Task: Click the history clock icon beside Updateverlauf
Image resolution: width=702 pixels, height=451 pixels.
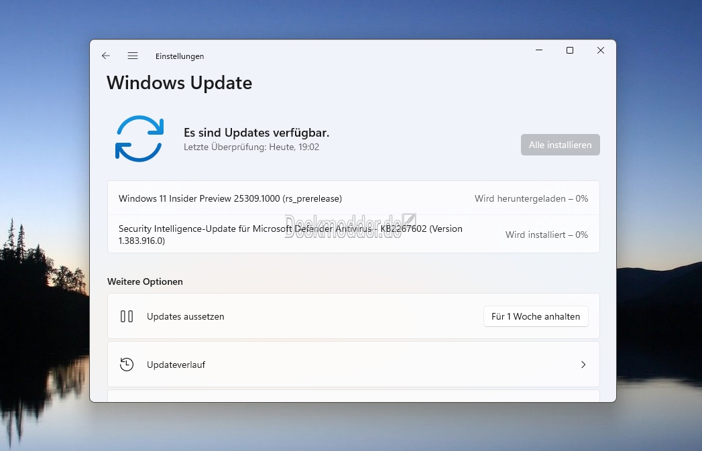Action: click(x=127, y=365)
